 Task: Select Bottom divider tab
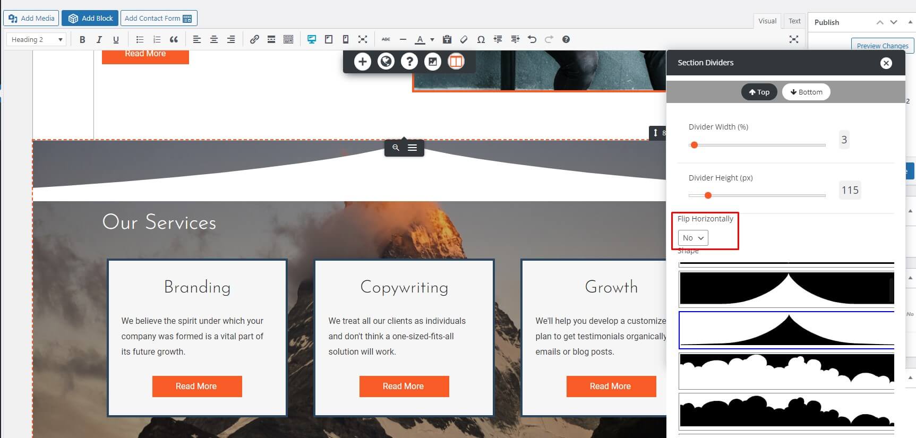(x=806, y=92)
